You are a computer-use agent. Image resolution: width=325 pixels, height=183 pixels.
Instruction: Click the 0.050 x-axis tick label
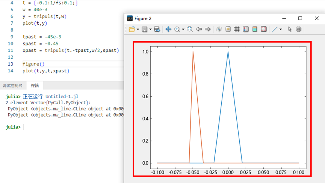(x=263, y=172)
